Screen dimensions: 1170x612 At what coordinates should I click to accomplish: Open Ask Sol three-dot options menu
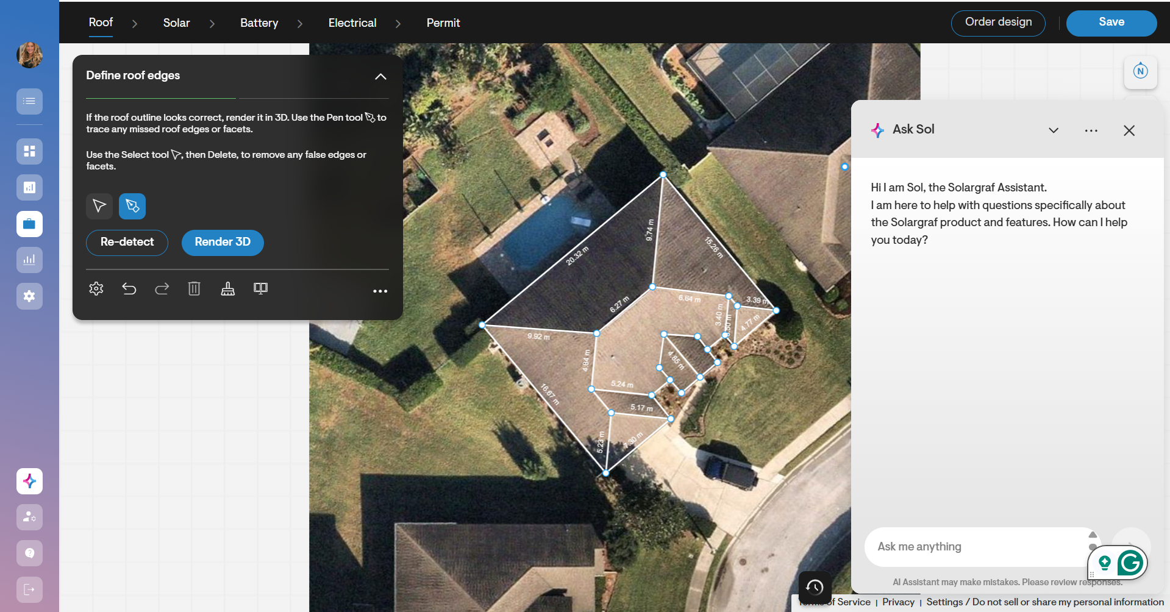(1091, 130)
